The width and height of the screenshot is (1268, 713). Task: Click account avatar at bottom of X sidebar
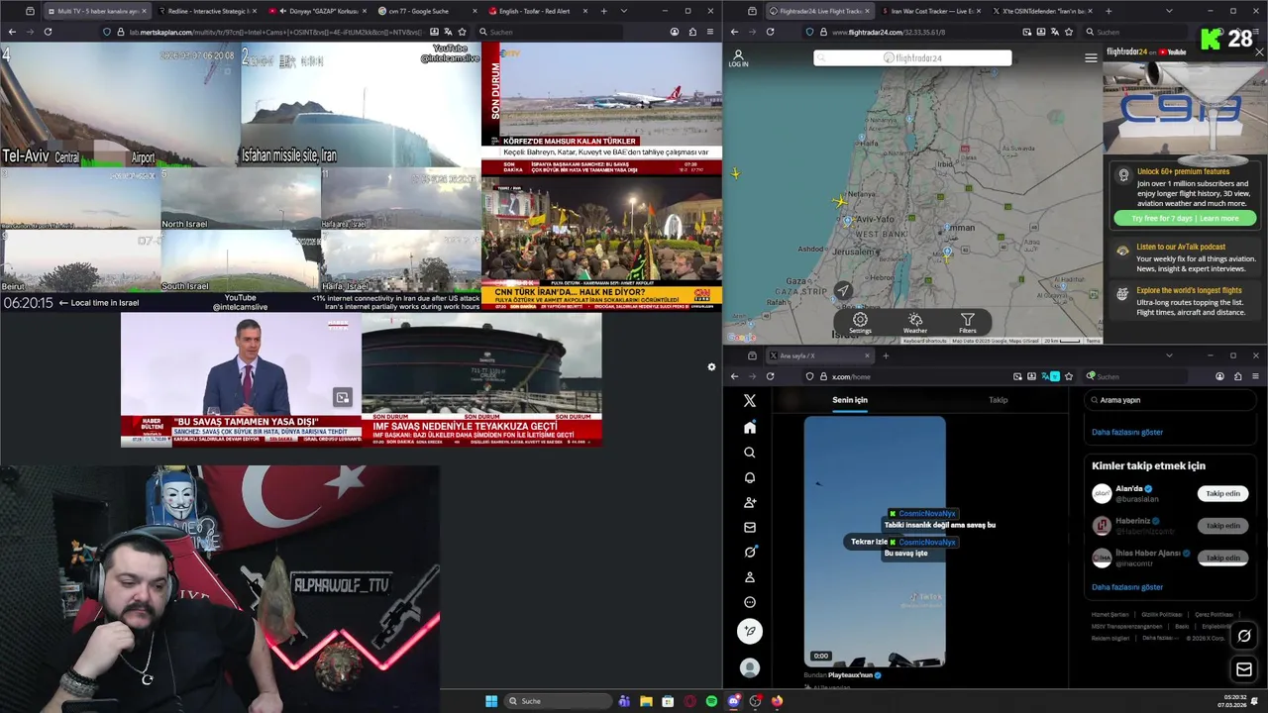(x=750, y=668)
